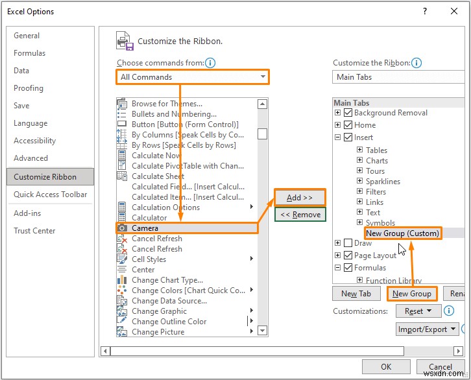Open the Formulas options category
Viewport: 471px width, 380px height.
tap(29, 53)
